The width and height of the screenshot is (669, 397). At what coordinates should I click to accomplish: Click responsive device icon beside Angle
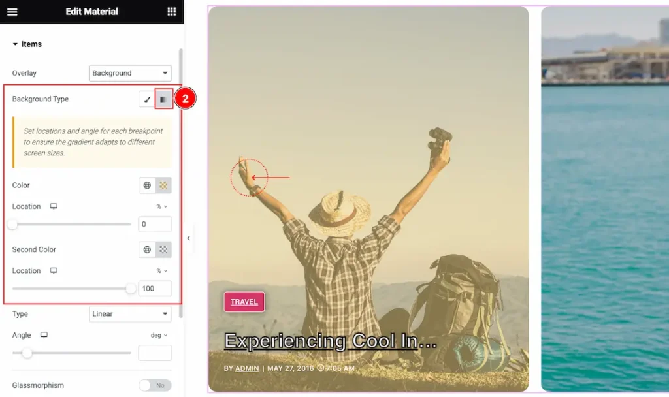pyautogui.click(x=44, y=335)
